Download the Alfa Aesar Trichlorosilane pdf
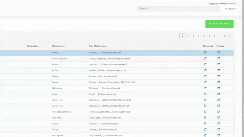 pos(205,118)
